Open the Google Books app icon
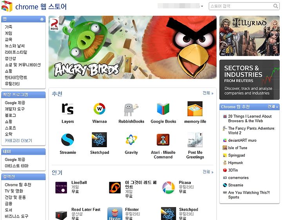This screenshot has width=282, height=220. [163, 109]
